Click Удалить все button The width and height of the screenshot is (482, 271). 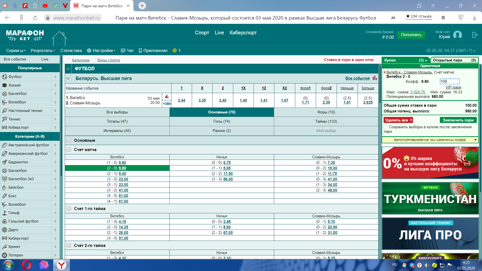398,120
